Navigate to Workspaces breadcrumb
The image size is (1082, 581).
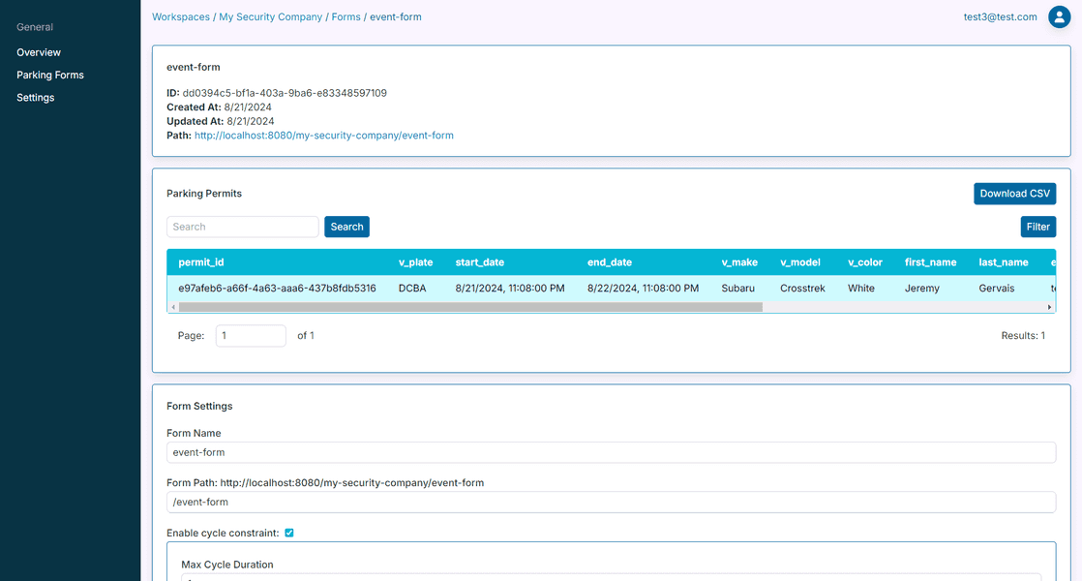click(x=181, y=16)
